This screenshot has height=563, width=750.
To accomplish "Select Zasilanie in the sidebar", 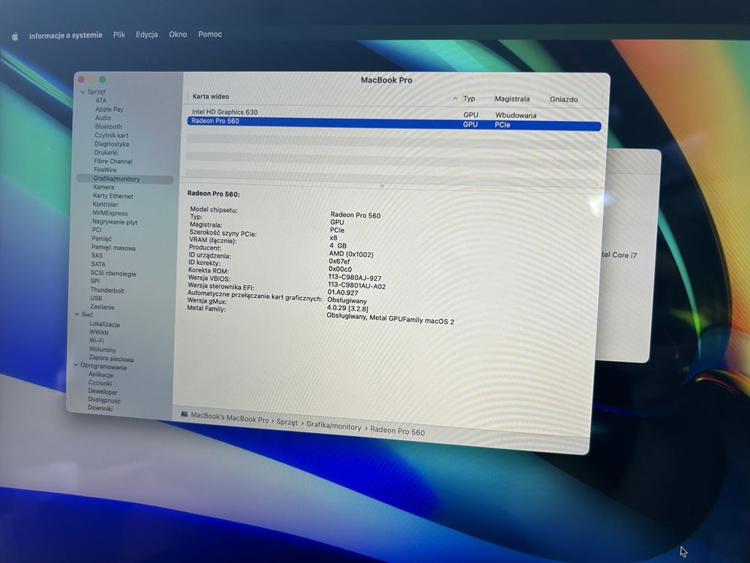I will pyautogui.click(x=102, y=307).
